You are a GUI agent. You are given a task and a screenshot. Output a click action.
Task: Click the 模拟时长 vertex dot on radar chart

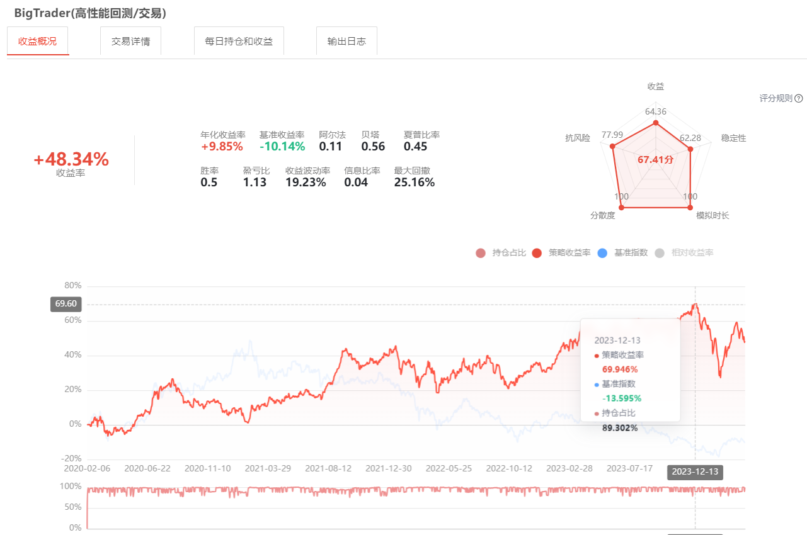pos(690,208)
